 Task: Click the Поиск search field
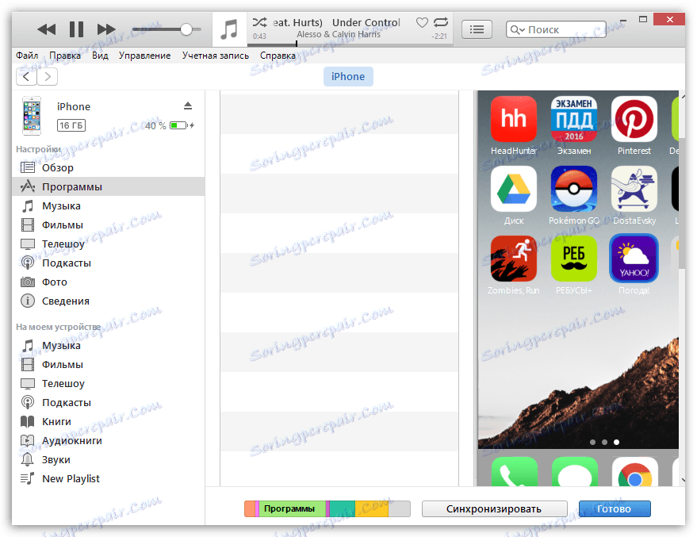tap(556, 30)
